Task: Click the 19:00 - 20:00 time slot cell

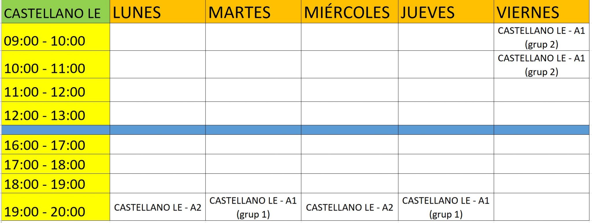Action: click(x=55, y=207)
